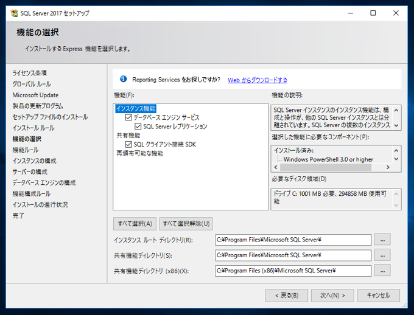This screenshot has width=414, height=315.
Task: Click the blue information icon beside Reporting Services
Action: [x=123, y=79]
